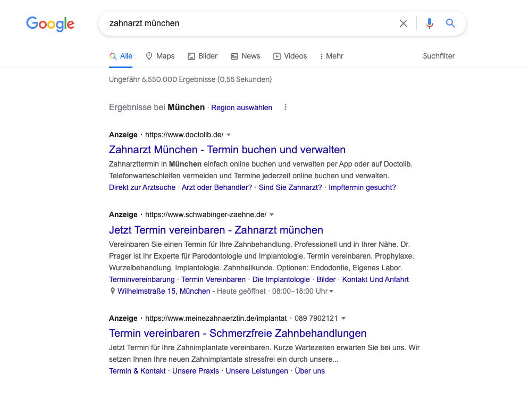Click the Region auswählen link
The image size is (529, 398).
click(x=241, y=107)
